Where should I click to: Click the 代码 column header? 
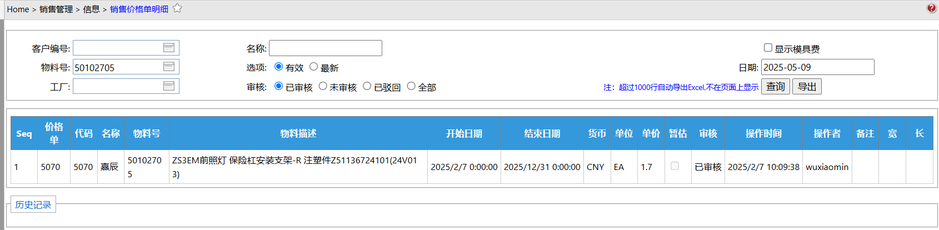coord(84,133)
